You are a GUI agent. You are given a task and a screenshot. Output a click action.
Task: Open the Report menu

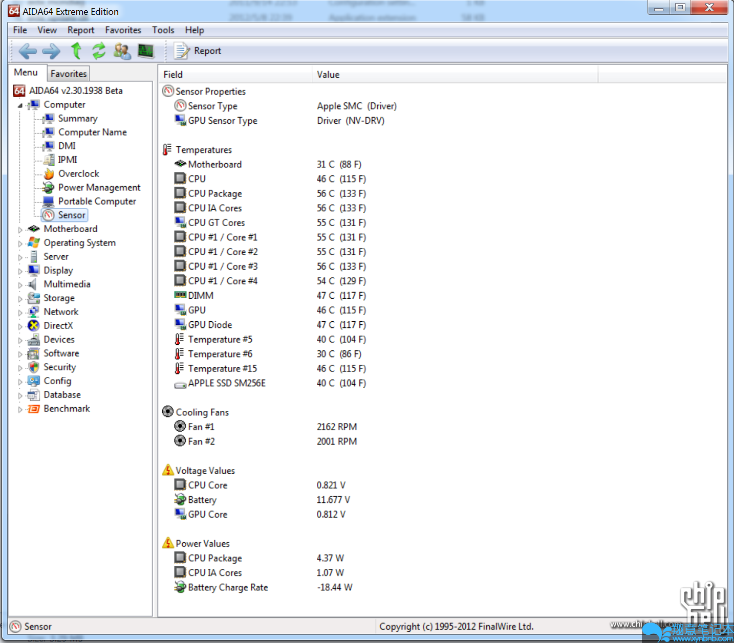81,30
